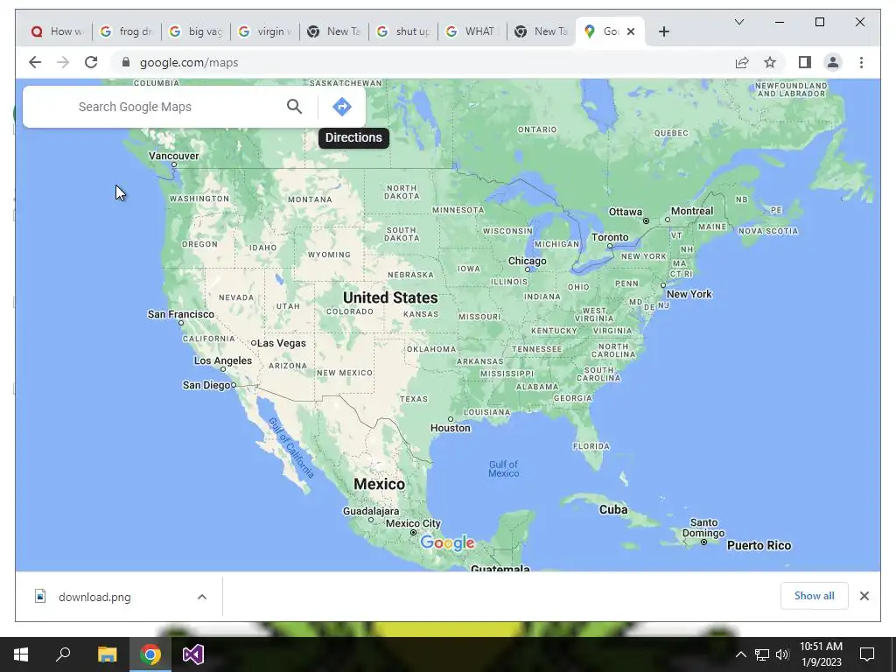Switch to the 'frog dr' tab

point(126,31)
